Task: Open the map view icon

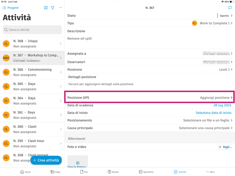Action: coord(46,8)
